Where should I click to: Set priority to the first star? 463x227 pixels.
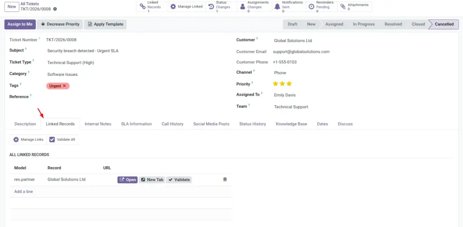(275, 84)
